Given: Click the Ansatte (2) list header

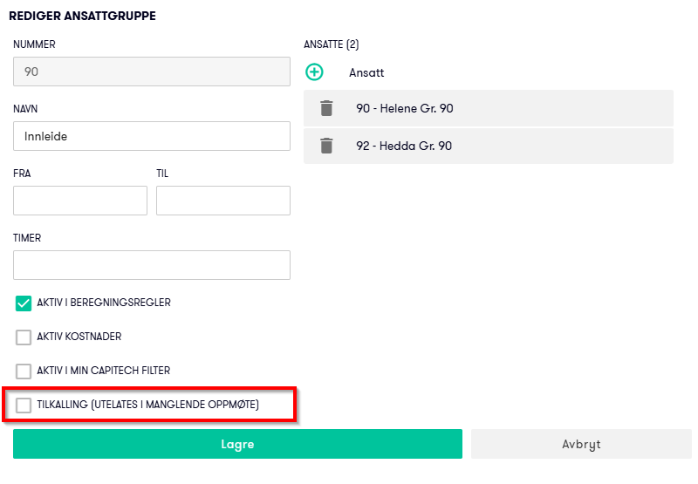Looking at the screenshot, I should pos(331,44).
